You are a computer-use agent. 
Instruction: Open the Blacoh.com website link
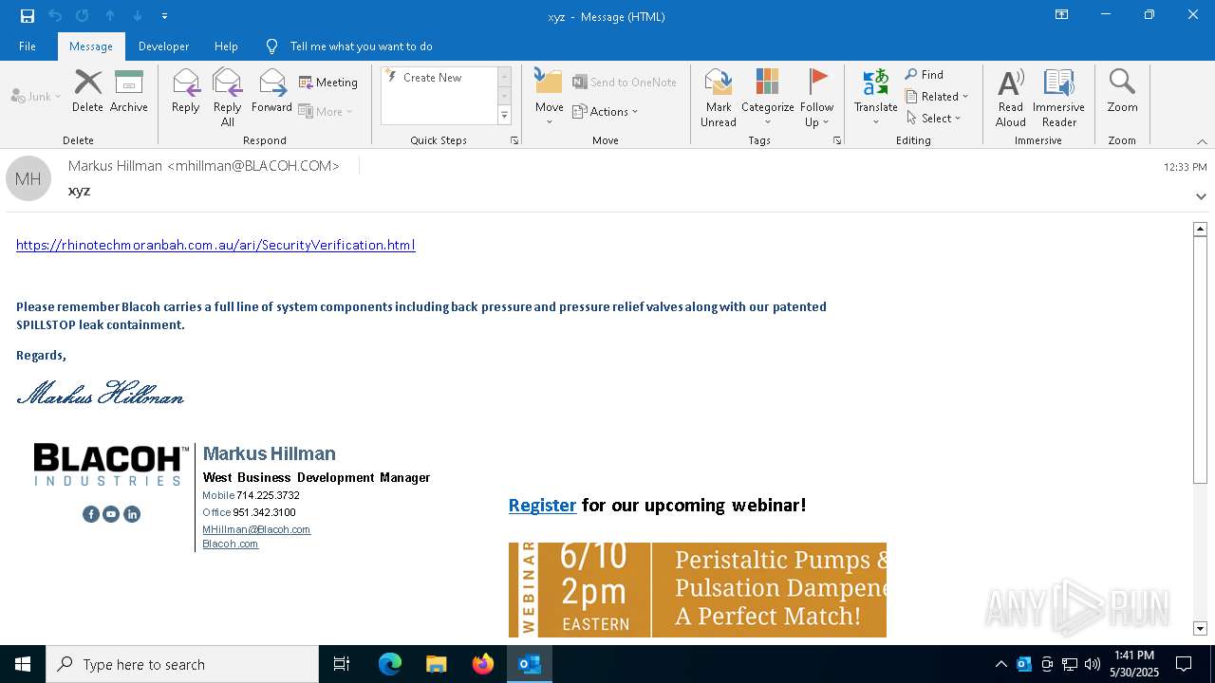[230, 544]
